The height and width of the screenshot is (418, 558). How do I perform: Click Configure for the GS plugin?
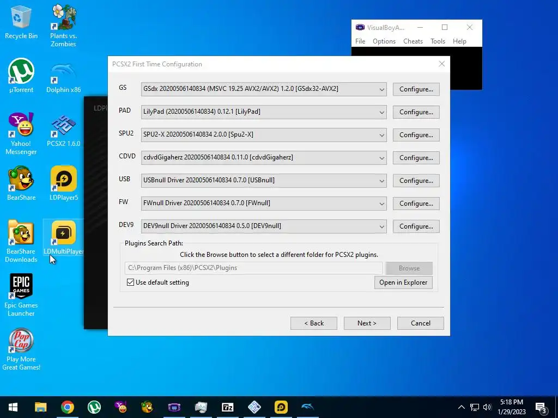(x=416, y=89)
